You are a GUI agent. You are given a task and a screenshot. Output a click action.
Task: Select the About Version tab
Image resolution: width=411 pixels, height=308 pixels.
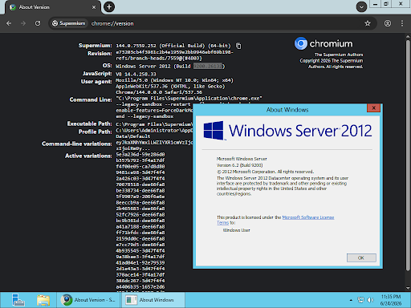pos(53,7)
